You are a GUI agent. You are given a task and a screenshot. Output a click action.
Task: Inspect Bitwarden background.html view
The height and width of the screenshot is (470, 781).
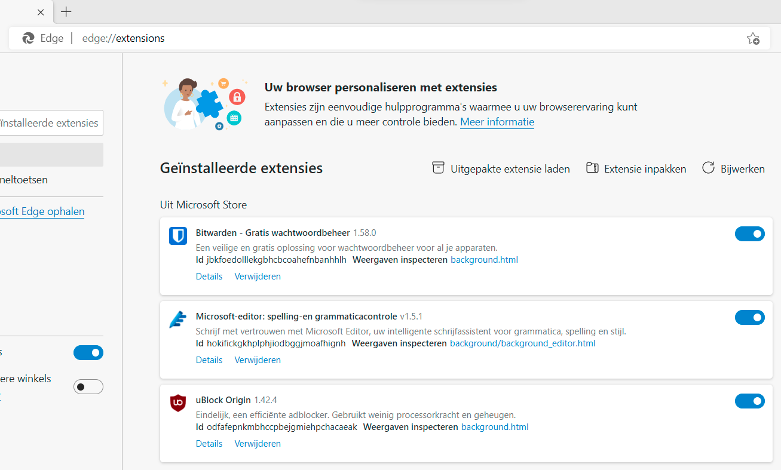(484, 260)
